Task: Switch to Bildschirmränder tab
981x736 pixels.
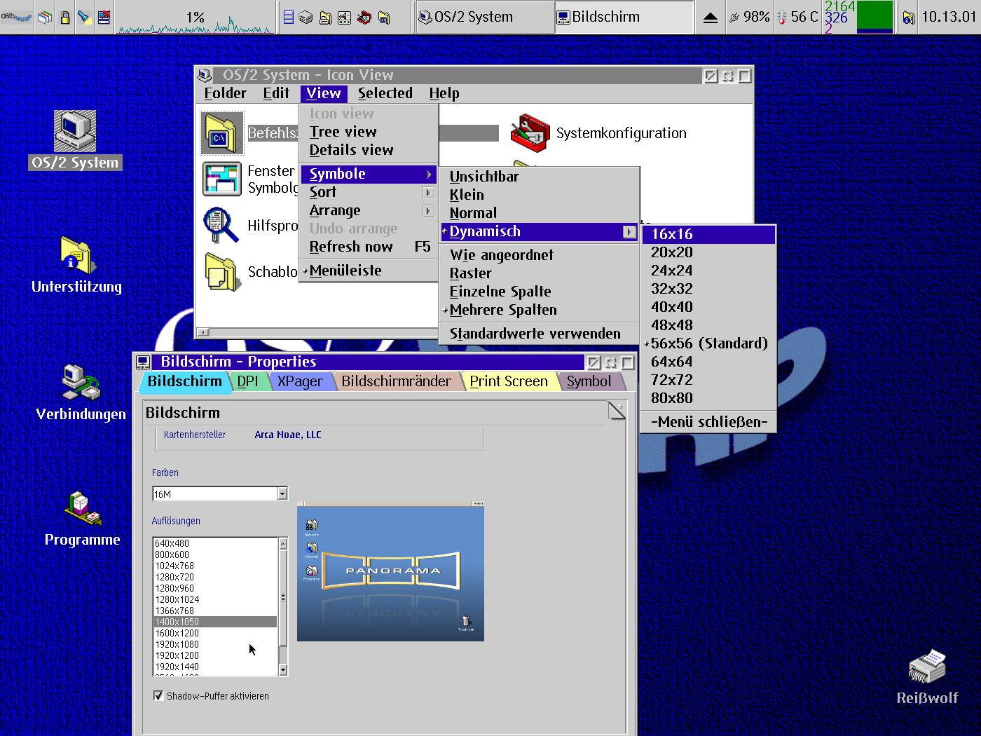Action: pos(396,381)
